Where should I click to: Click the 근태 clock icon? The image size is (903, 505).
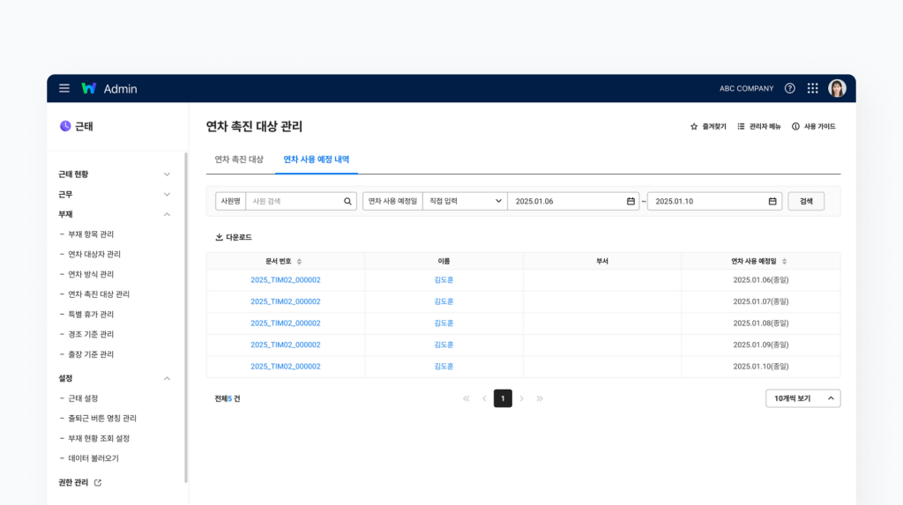[x=65, y=126]
